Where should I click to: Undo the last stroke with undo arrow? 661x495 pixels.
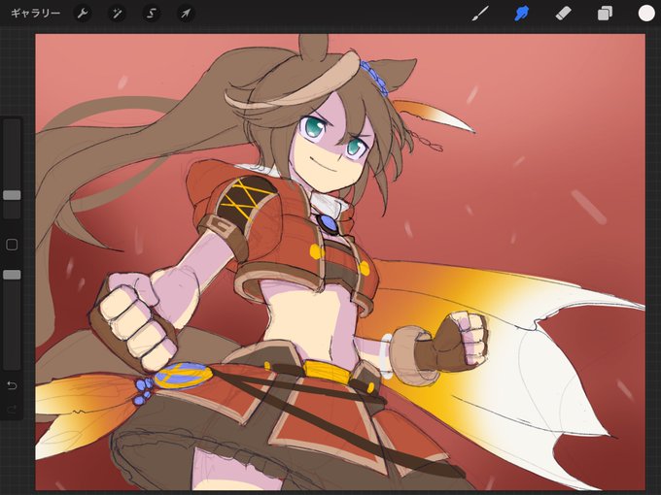pyautogui.click(x=12, y=385)
